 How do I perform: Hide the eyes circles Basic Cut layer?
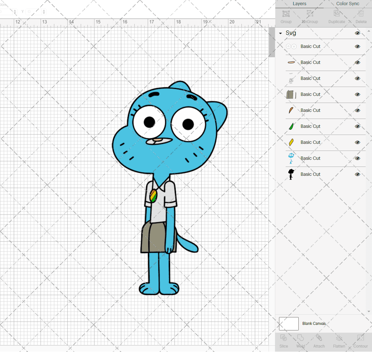[x=357, y=46]
